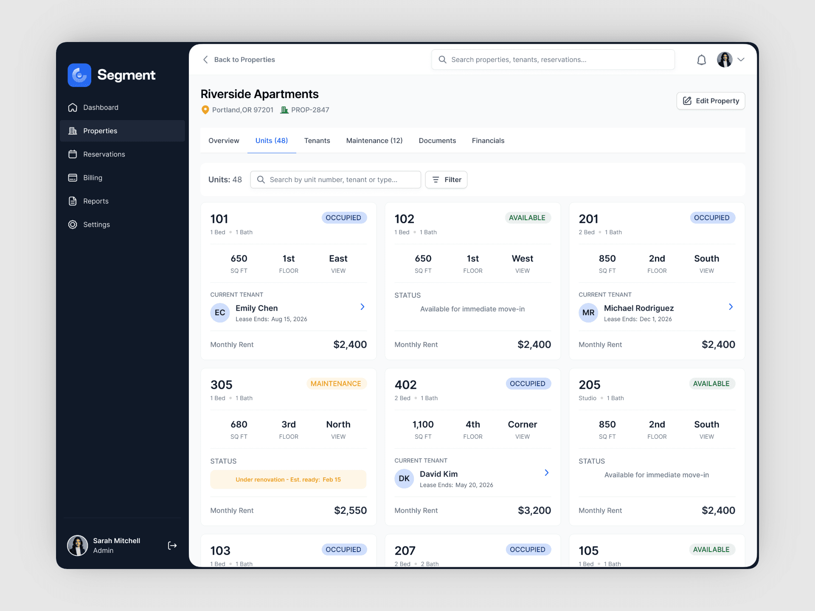Open the Tenants tab
Viewport: 815px width, 611px height.
tap(317, 140)
